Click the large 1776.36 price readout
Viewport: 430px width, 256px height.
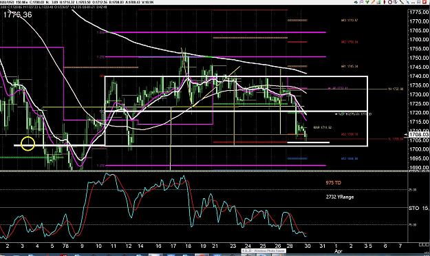(x=18, y=14)
